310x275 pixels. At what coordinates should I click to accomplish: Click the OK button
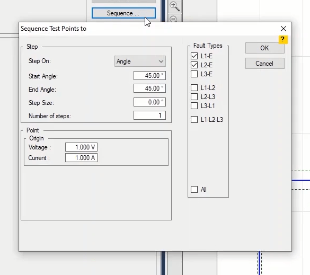click(265, 48)
